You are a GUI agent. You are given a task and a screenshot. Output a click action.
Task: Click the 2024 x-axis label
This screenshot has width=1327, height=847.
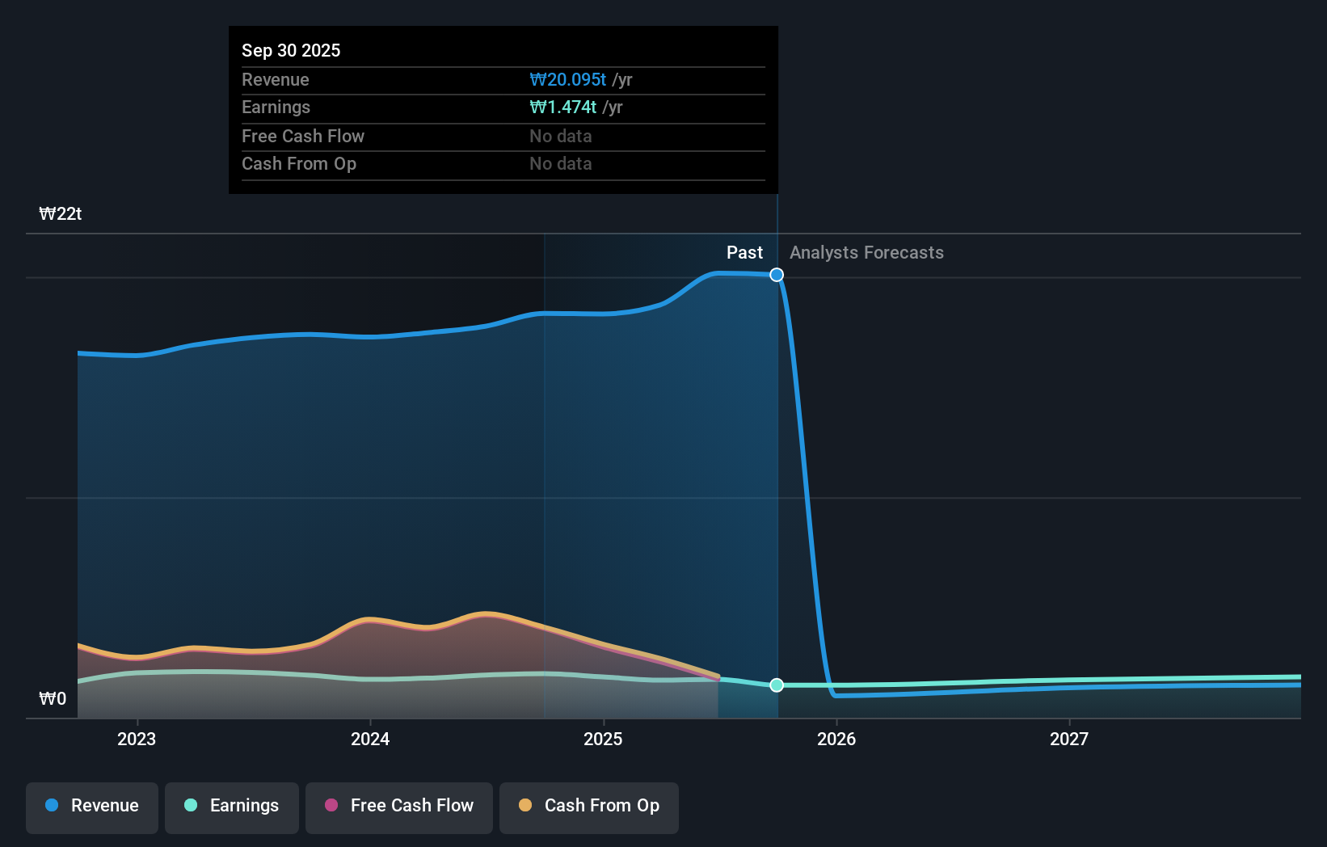click(370, 739)
